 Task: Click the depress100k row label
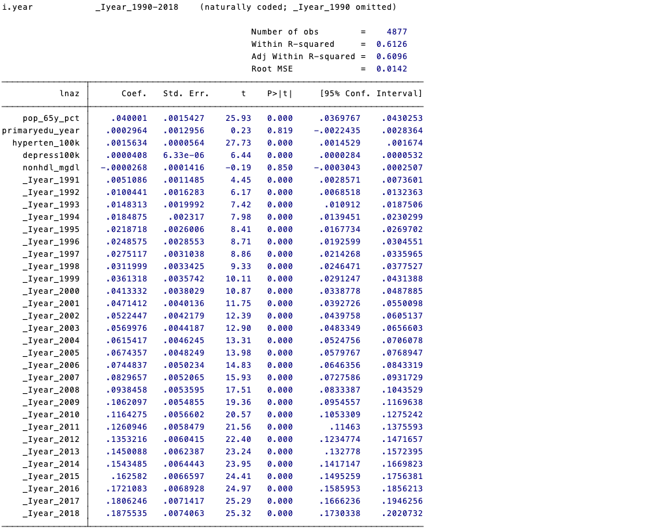(51, 155)
